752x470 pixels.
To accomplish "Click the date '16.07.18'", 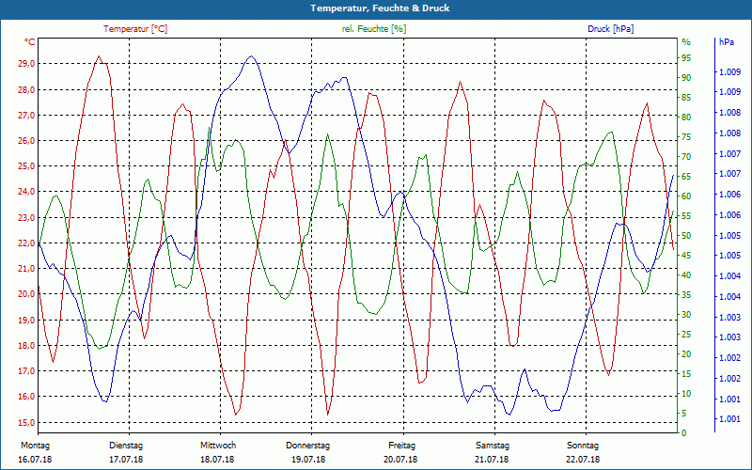I will pyautogui.click(x=35, y=460).
